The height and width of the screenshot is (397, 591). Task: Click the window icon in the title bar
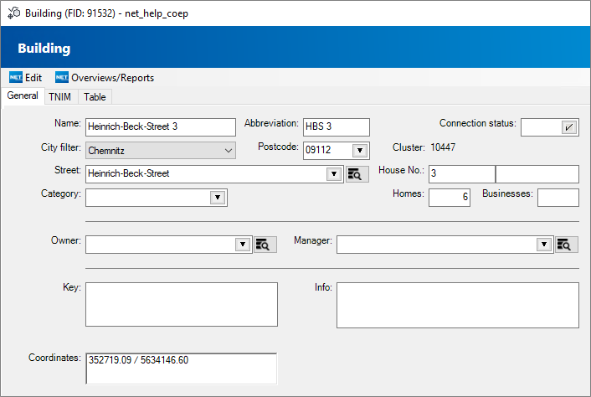pos(14,13)
